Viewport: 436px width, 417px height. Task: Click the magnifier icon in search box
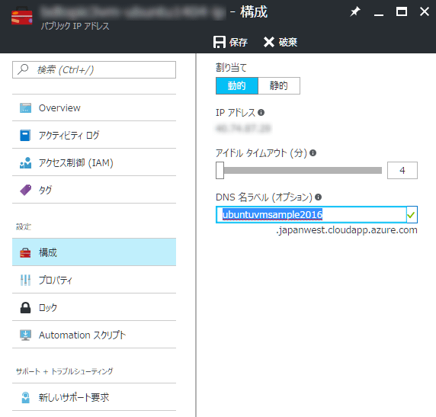point(23,69)
